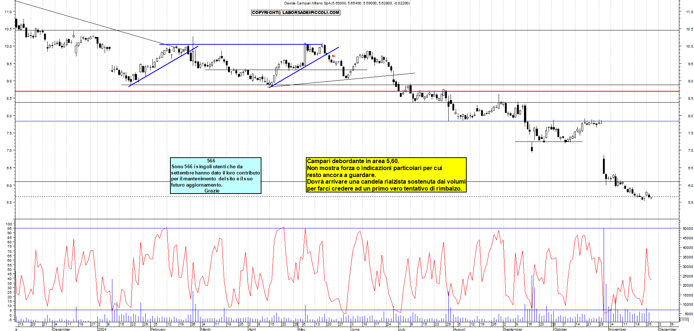Viewport: 694px width, 331px height.
Task: Click the '15000' volume axis label
Action: click(688, 295)
